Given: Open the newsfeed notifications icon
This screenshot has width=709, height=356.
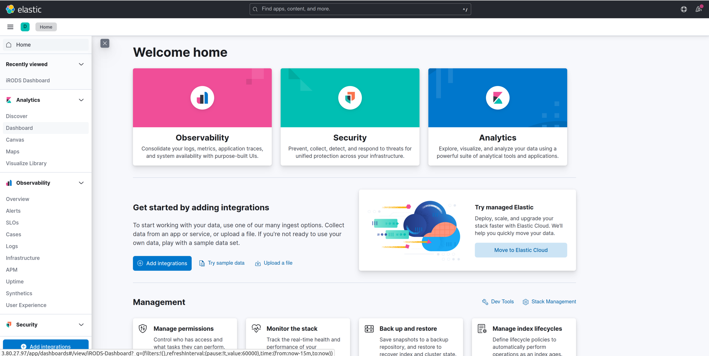Looking at the screenshot, I should [699, 9].
